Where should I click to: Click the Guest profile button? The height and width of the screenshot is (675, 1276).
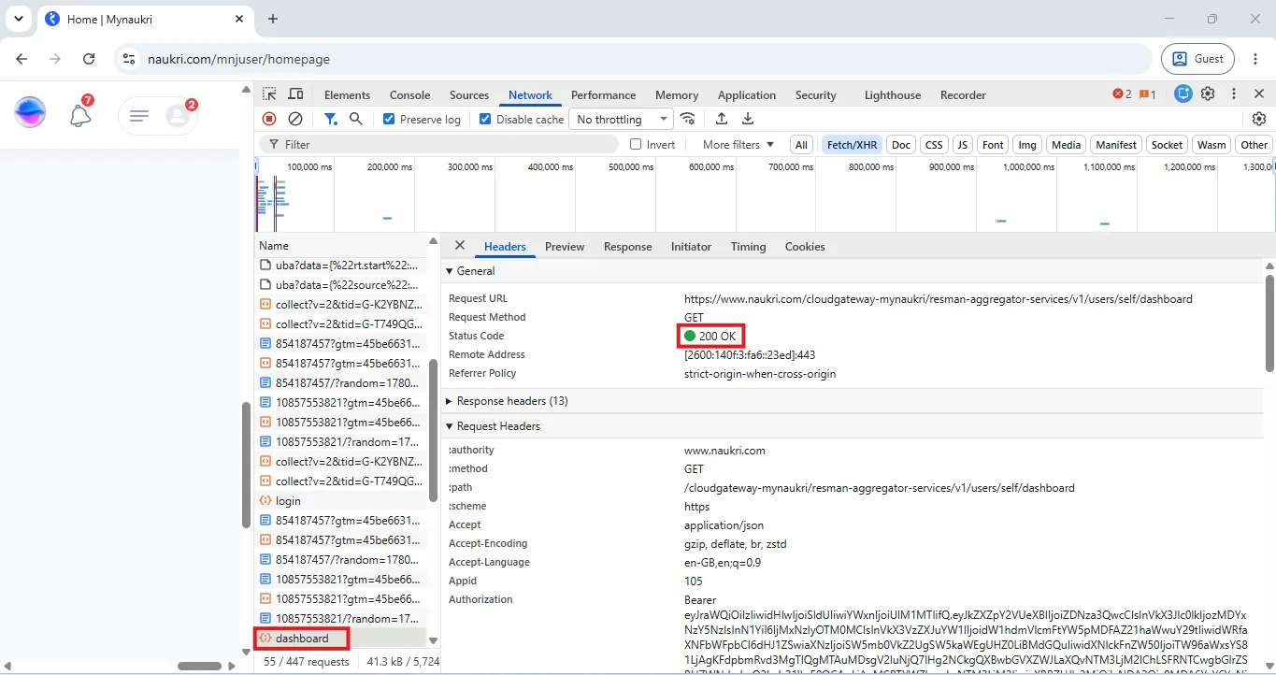click(x=1199, y=59)
